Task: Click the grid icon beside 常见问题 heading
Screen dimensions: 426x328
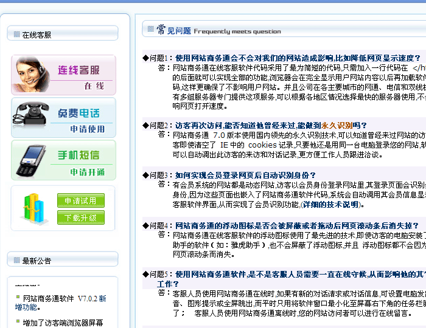Action: pos(150,29)
